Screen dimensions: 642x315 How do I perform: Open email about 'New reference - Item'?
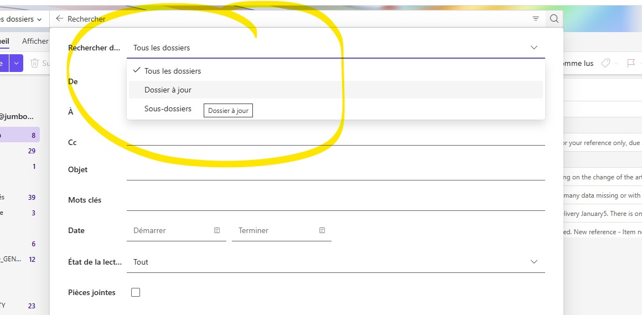603,232
